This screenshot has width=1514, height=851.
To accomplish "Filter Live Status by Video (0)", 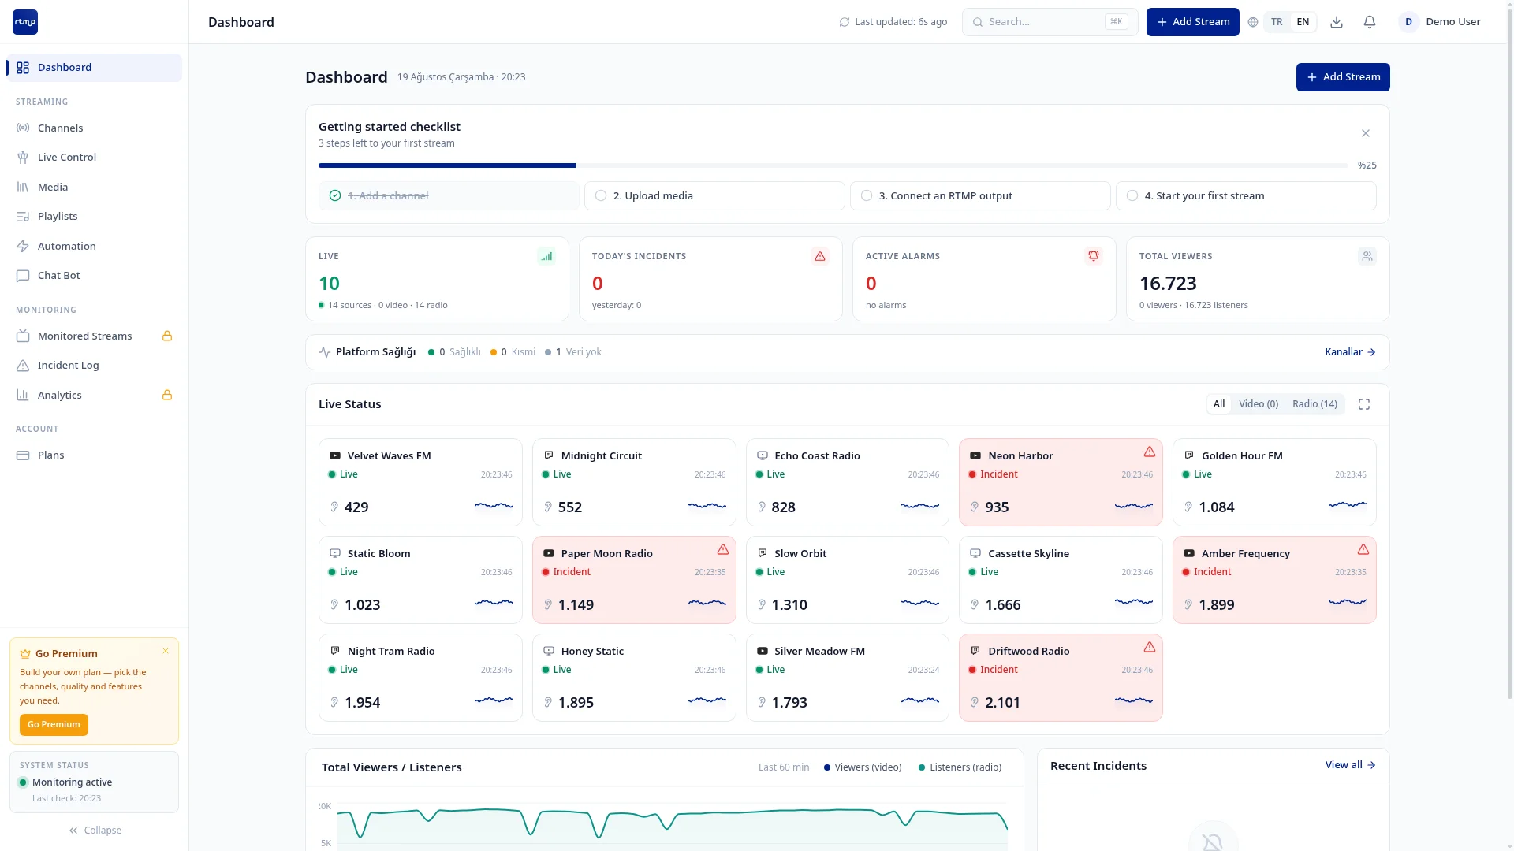I will (x=1259, y=404).
